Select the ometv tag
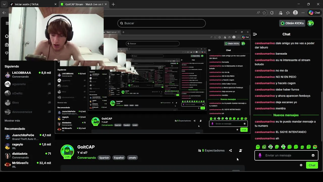The width and height of the screenshot is (323, 182). coord(132,158)
